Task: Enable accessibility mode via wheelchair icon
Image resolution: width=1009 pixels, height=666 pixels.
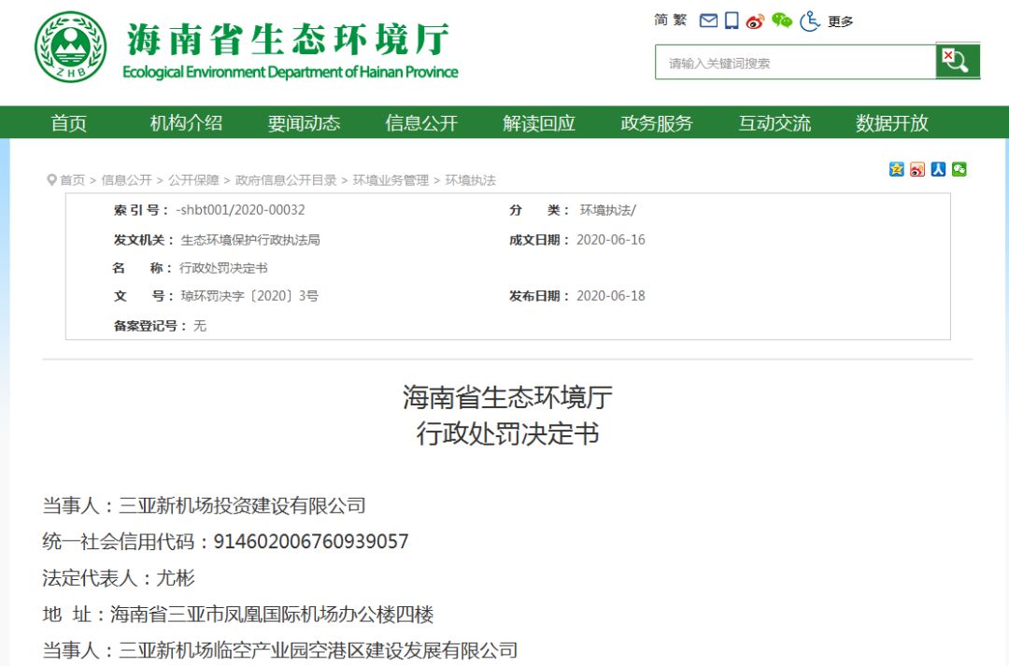Action: pyautogui.click(x=810, y=21)
